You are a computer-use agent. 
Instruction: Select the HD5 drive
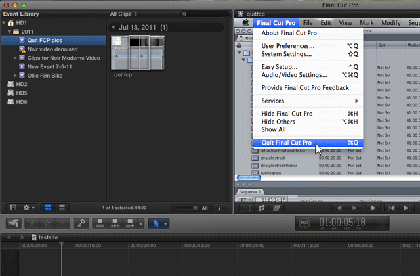click(54, 93)
